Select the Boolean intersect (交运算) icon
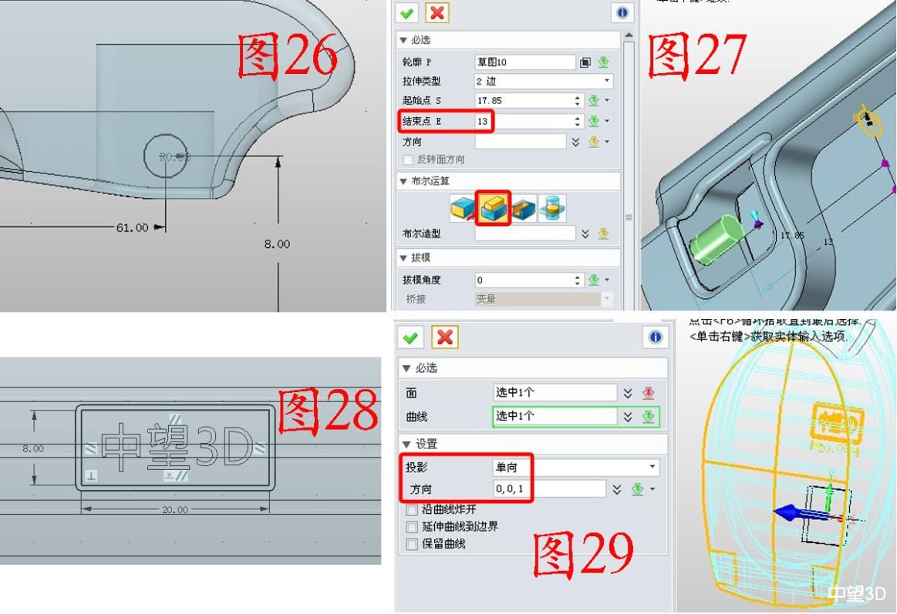The image size is (897, 614). (x=552, y=209)
